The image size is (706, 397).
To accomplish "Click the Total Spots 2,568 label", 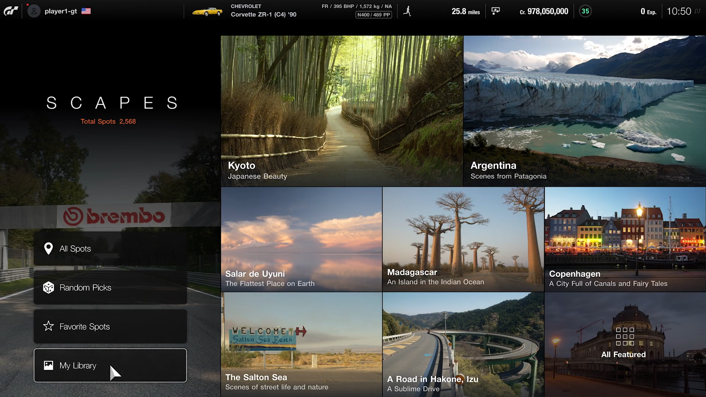I will pyautogui.click(x=108, y=121).
